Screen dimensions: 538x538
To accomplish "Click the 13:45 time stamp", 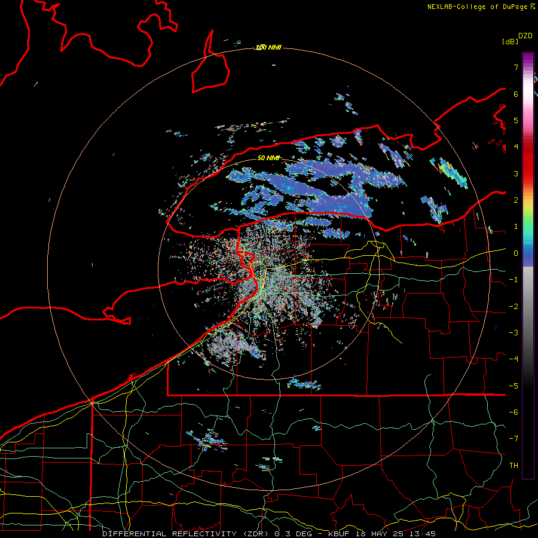I will pos(421,534).
